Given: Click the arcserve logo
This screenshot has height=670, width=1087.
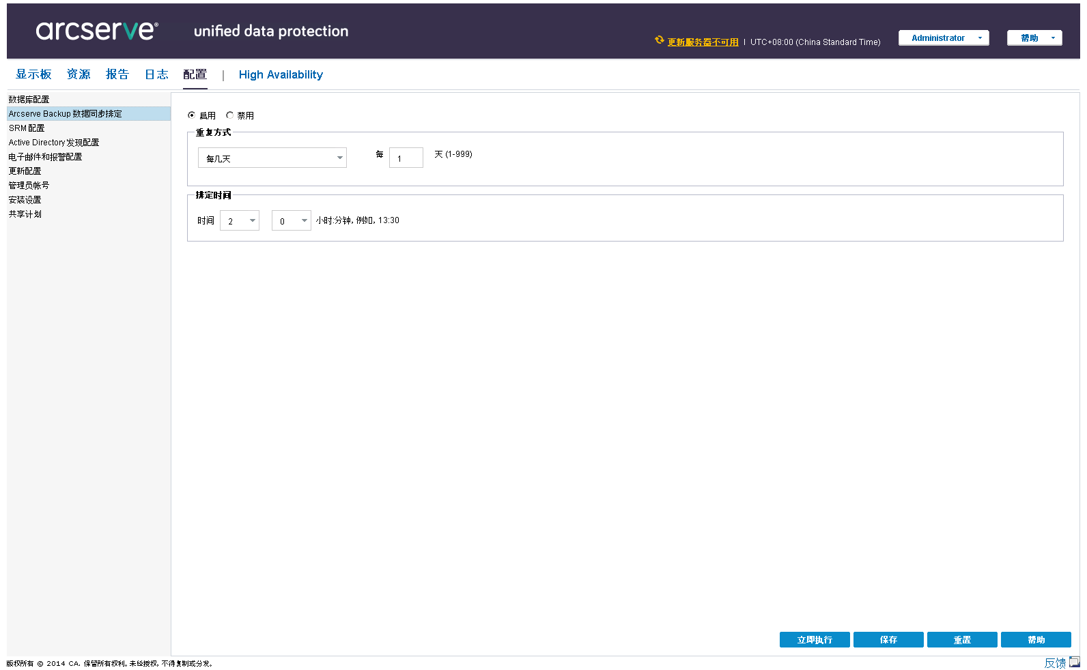Looking at the screenshot, I should pyautogui.click(x=97, y=31).
